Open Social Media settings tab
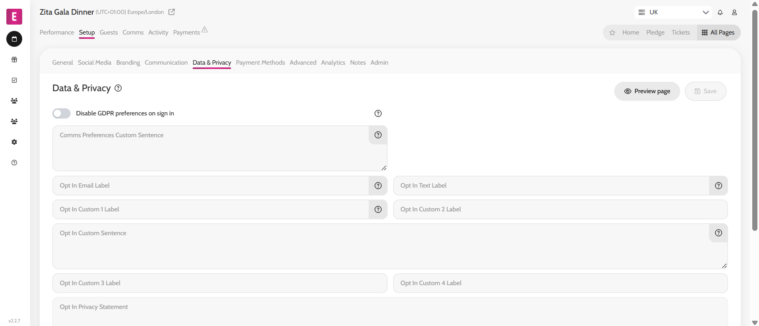 coord(94,63)
